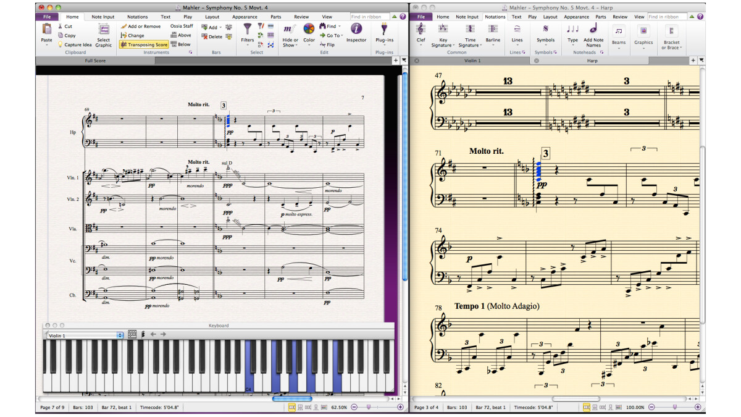This screenshot has height=417, width=741.
Task: Click the Add or Remove instruments button
Action: [140, 27]
